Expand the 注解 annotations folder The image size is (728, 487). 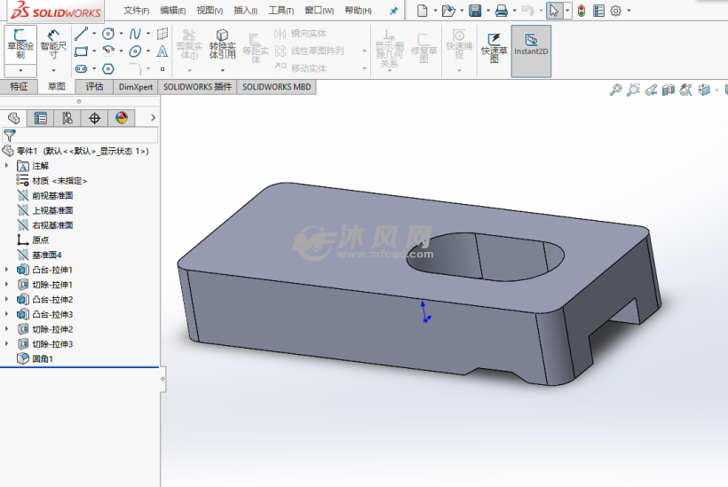coord(7,166)
